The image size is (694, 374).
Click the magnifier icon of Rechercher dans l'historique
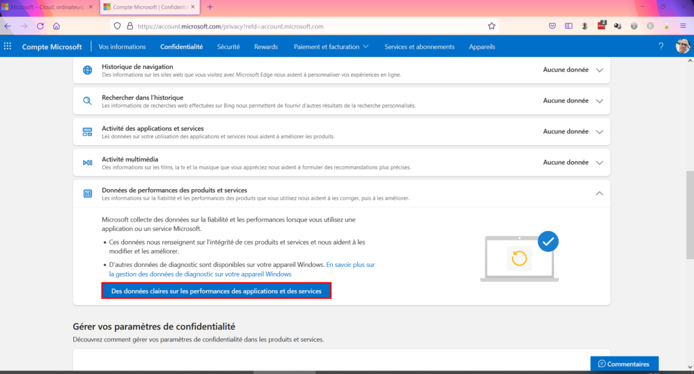click(87, 101)
